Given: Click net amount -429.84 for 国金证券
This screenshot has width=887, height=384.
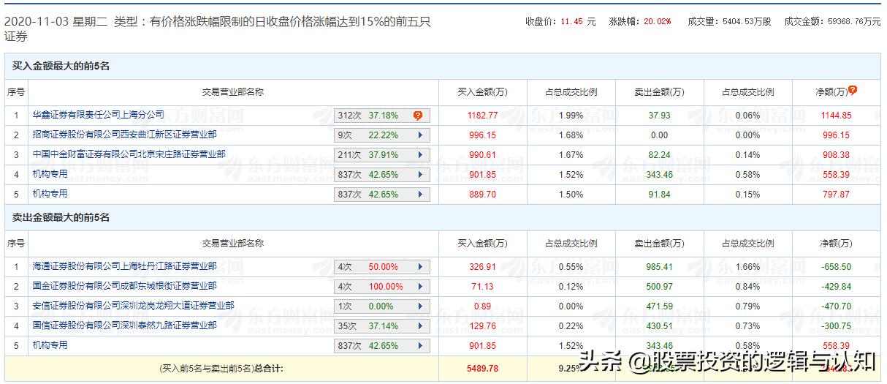Looking at the screenshot, I should click(x=836, y=287).
